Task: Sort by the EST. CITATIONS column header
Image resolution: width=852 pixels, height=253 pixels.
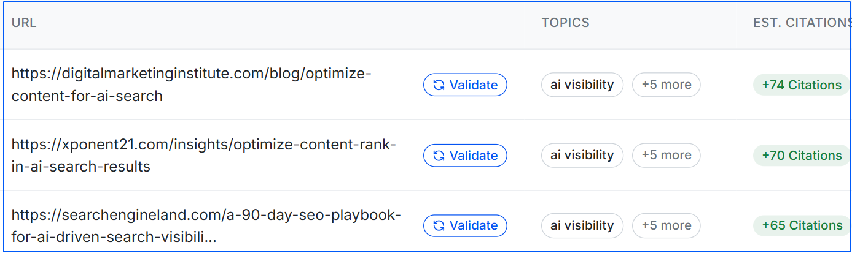Action: (x=802, y=23)
